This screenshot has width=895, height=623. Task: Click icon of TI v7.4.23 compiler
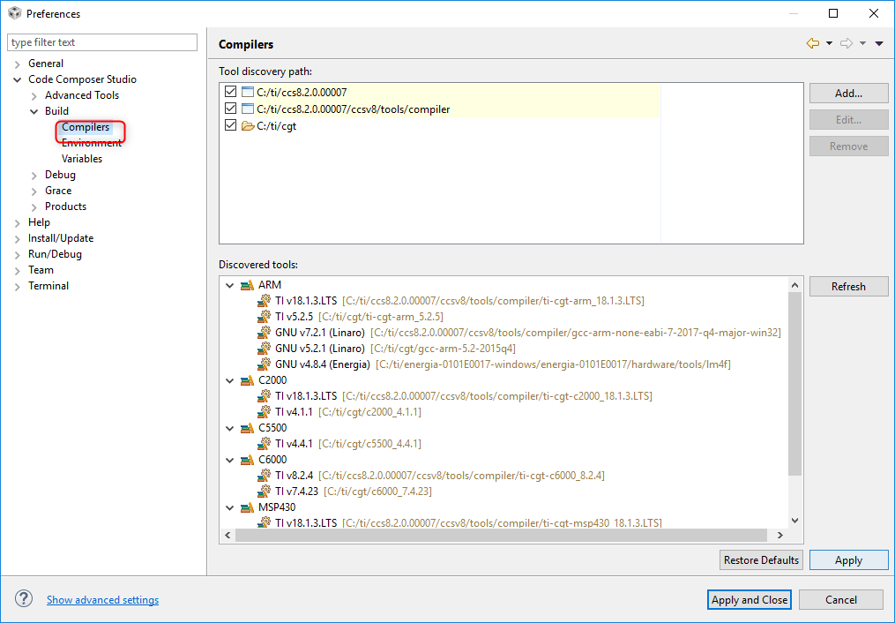tap(264, 492)
